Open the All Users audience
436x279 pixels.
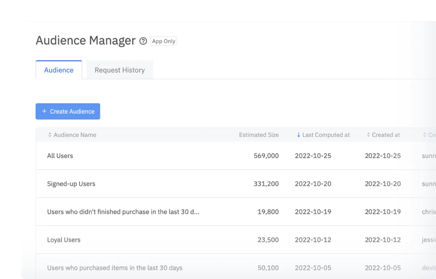(x=60, y=155)
